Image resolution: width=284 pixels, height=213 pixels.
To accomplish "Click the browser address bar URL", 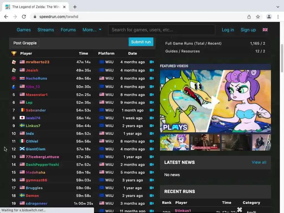I will (x=59, y=17).
